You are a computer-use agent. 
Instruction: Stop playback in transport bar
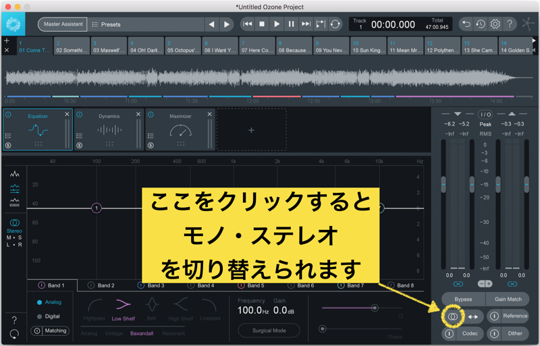pos(262,24)
